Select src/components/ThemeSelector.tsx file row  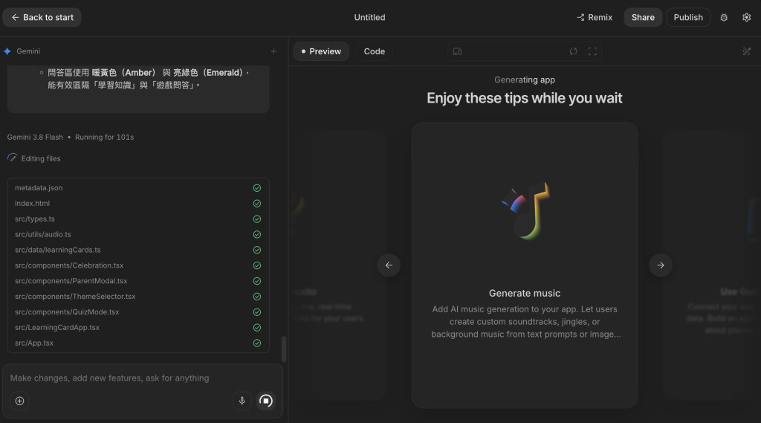(x=137, y=297)
